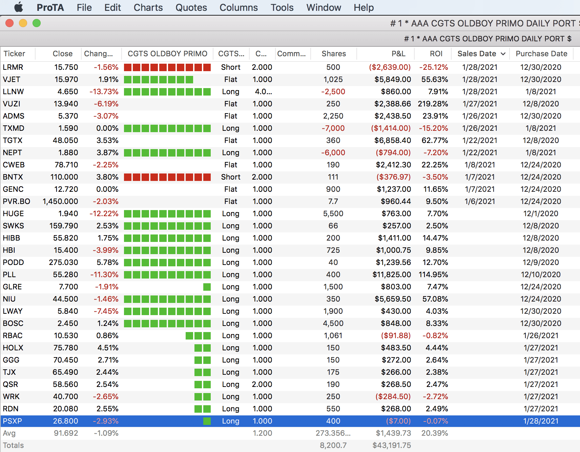Select the BNTX ticker

click(x=13, y=177)
